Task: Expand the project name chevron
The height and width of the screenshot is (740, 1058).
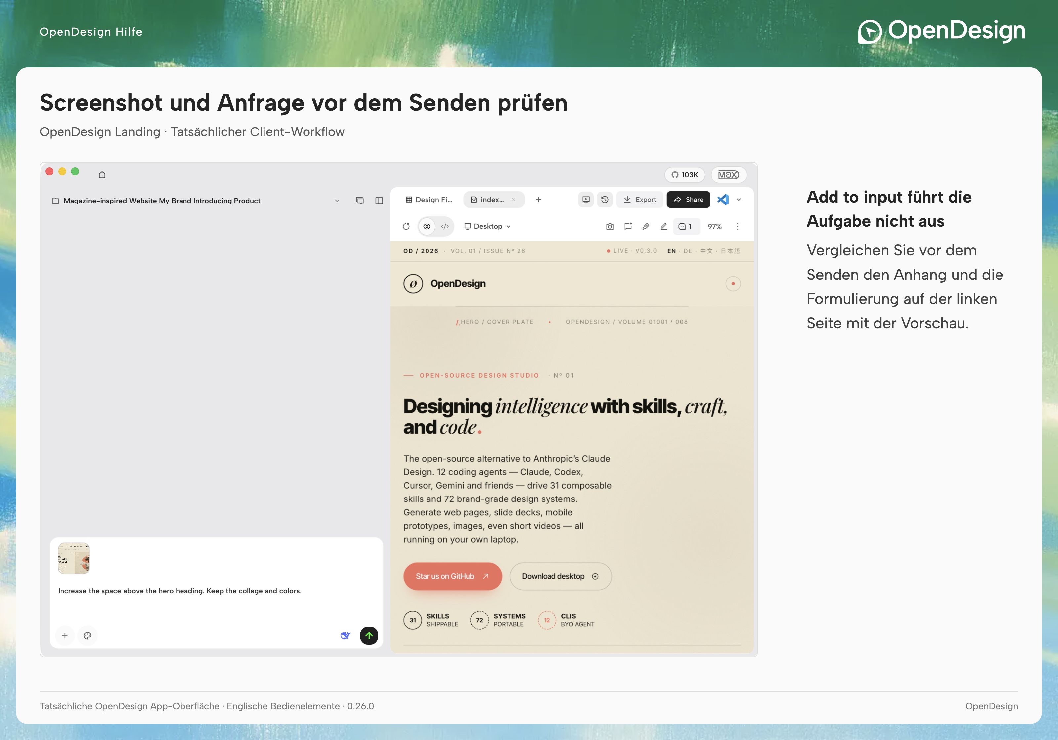Action: pyautogui.click(x=337, y=200)
